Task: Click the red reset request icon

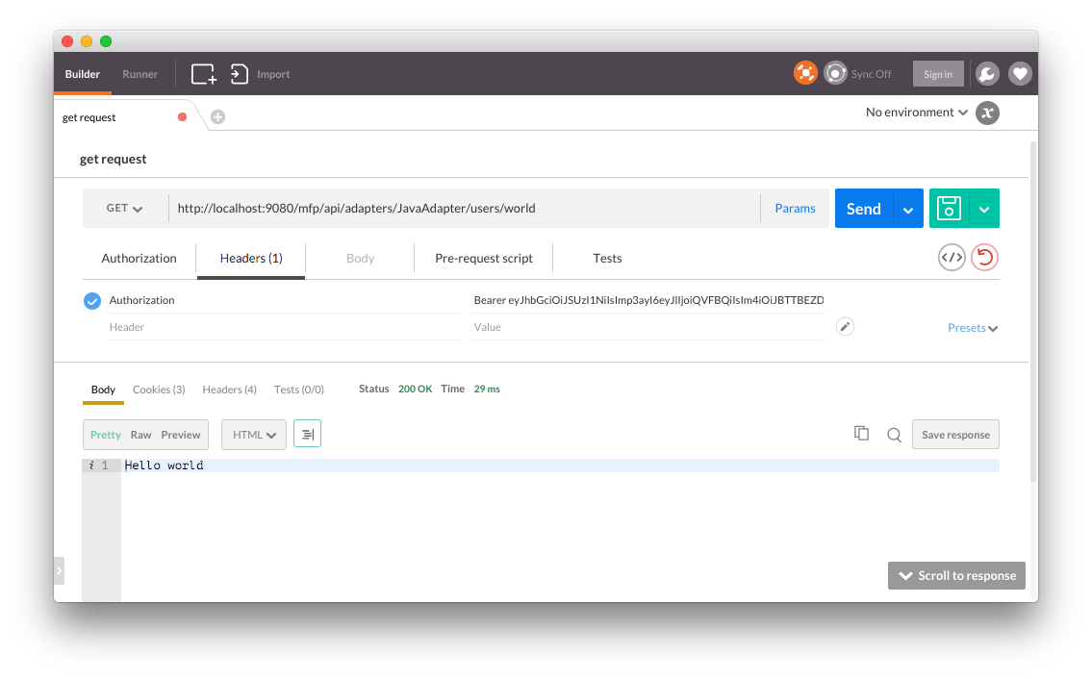Action: pos(984,258)
